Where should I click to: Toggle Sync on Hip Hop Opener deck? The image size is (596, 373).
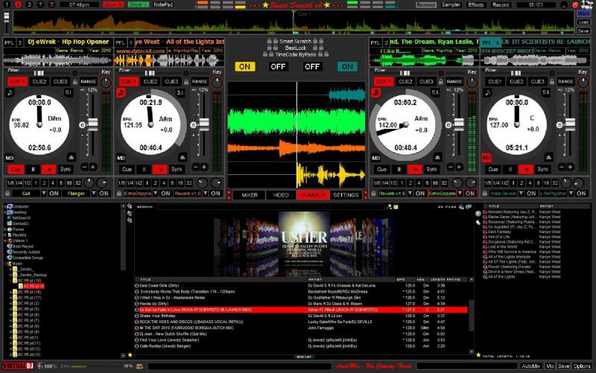(x=66, y=170)
